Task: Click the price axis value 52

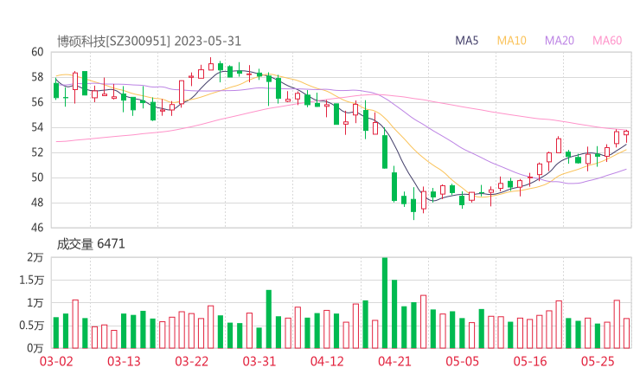Action: pyautogui.click(x=37, y=152)
